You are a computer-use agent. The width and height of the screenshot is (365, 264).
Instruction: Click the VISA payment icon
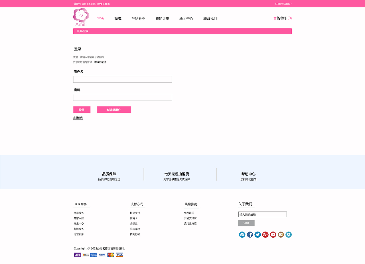[119, 255]
